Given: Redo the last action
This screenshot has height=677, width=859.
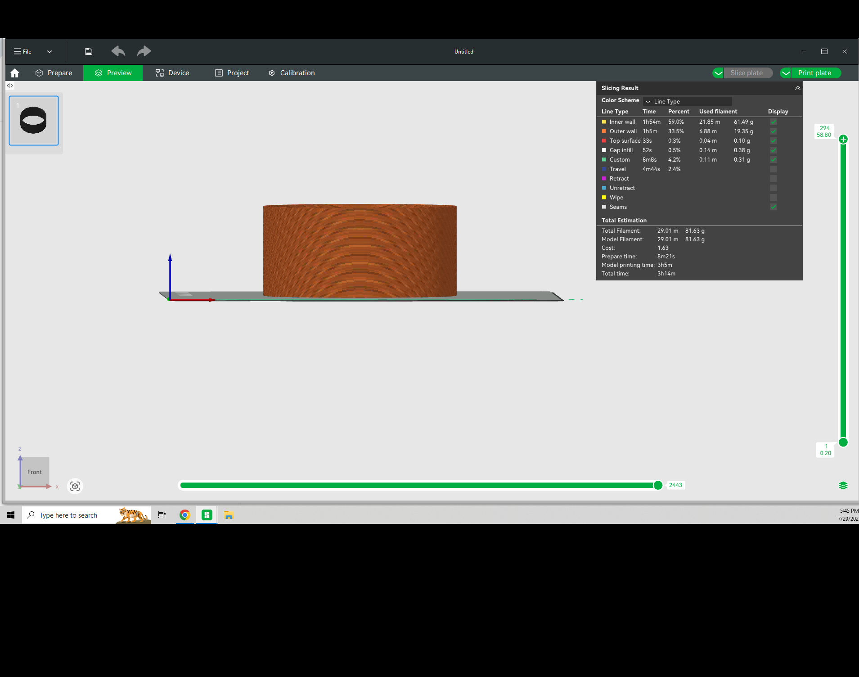Looking at the screenshot, I should click(x=144, y=51).
